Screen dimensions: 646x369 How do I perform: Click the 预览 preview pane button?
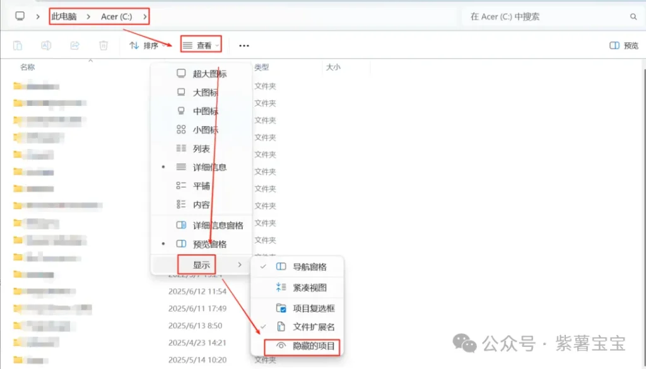624,45
